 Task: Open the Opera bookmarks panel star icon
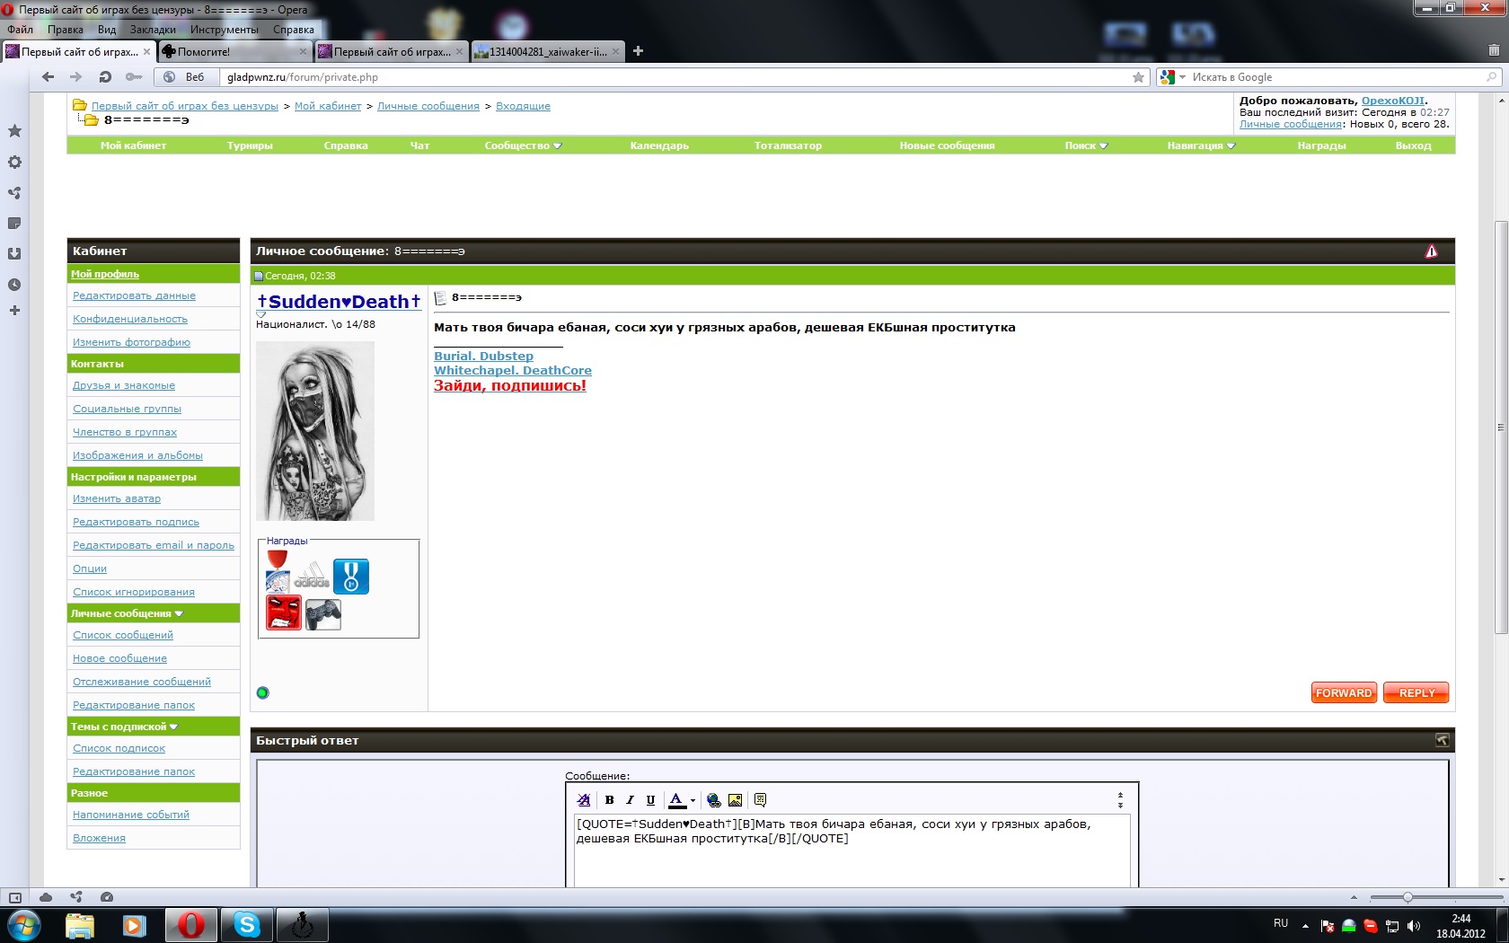click(14, 131)
